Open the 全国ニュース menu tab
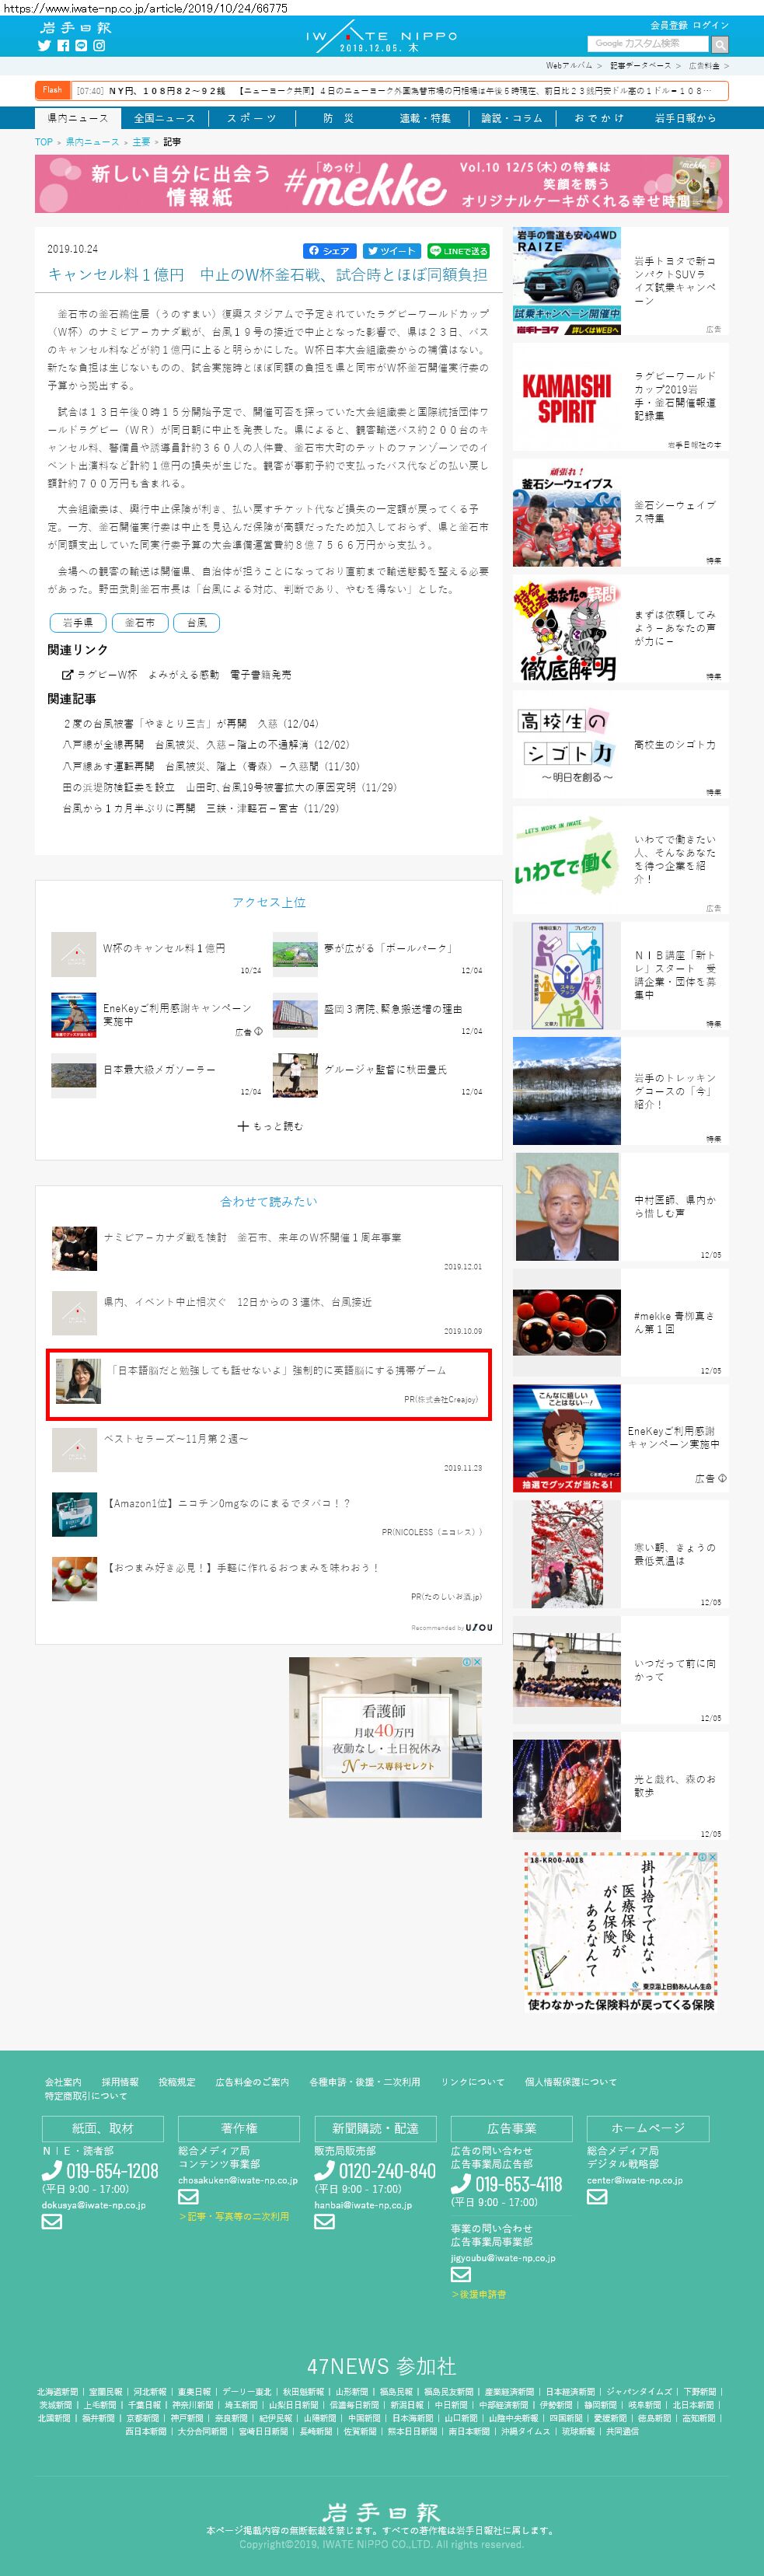The image size is (764, 2576). click(165, 118)
